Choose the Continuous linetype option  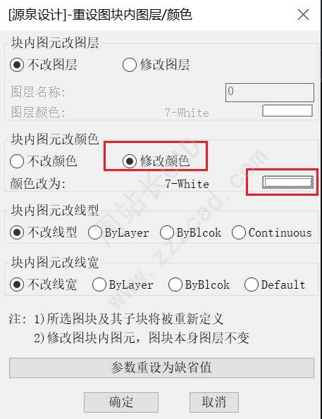(272, 232)
